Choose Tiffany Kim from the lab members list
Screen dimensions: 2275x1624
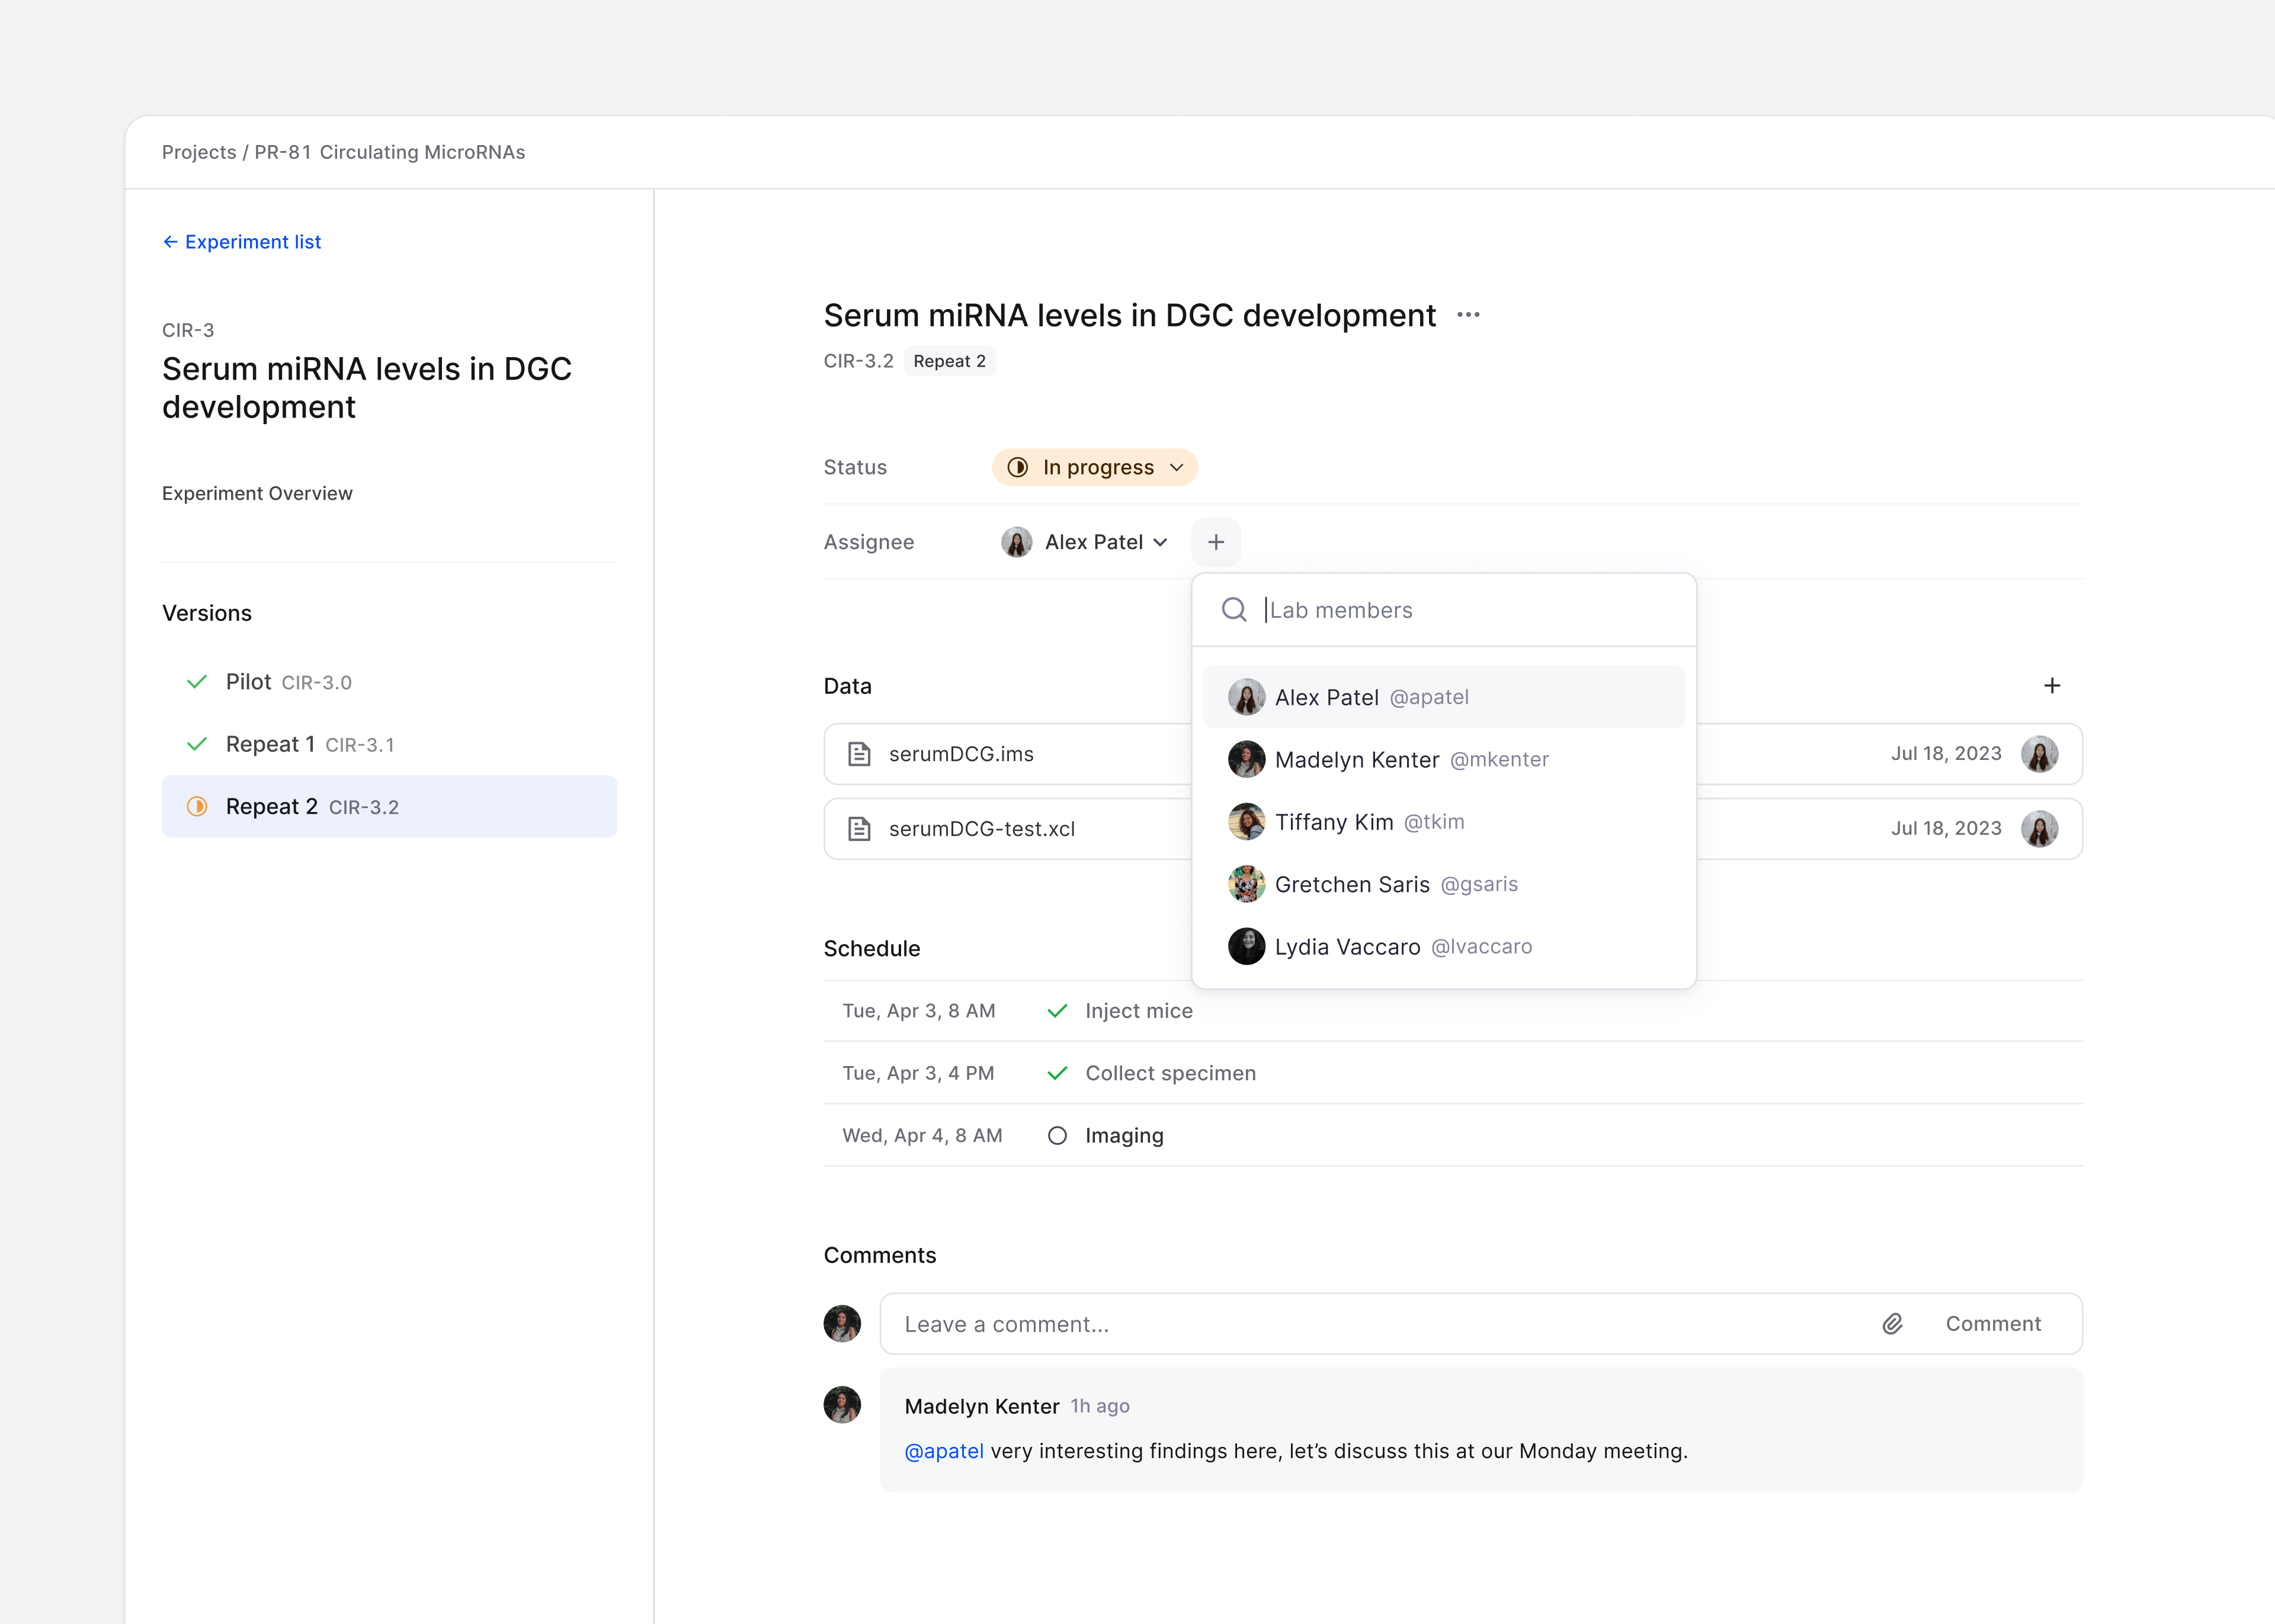pos(1369,821)
